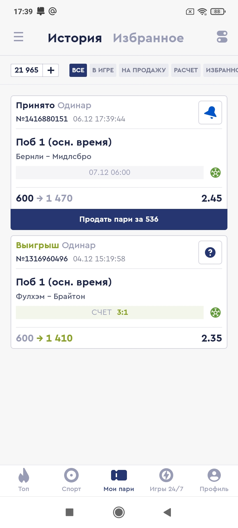Image resolution: width=238 pixels, height=528 pixels.
Task: Apply the РАСЧЕТ filter
Action: (186, 70)
